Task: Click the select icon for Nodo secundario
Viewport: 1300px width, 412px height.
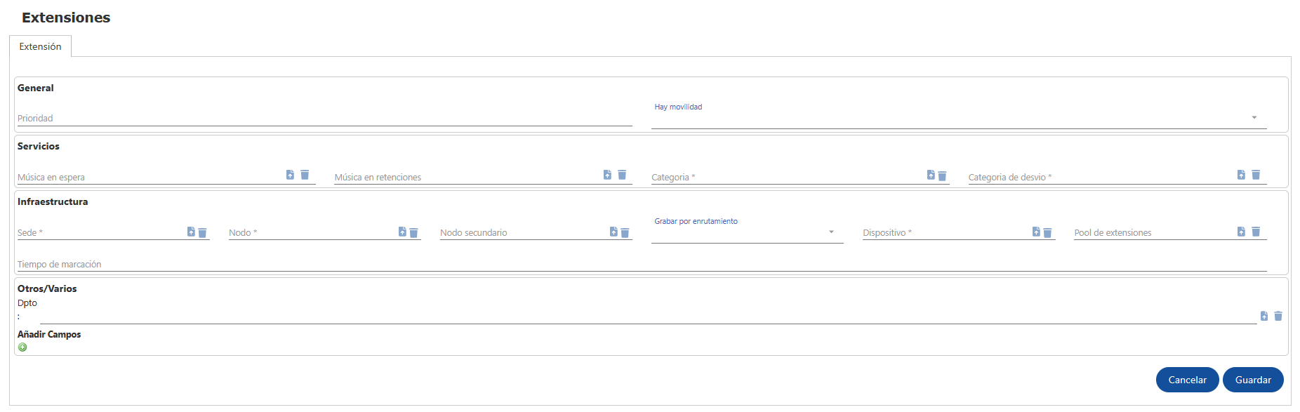Action: 613,232
